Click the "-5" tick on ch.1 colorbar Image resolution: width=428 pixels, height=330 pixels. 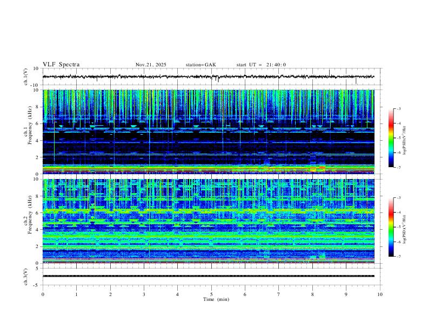399,138
